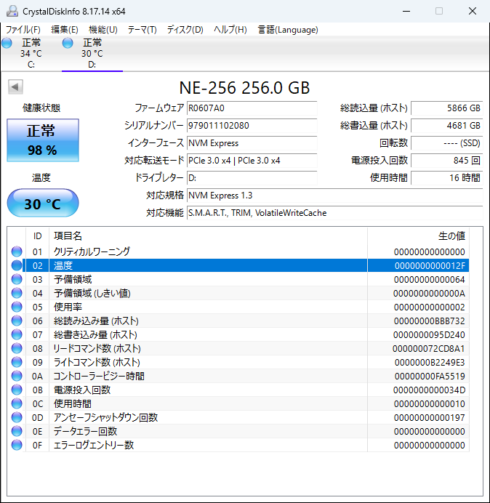Click raw value 0000000000197
This screenshot has height=503, width=490.
(430, 417)
